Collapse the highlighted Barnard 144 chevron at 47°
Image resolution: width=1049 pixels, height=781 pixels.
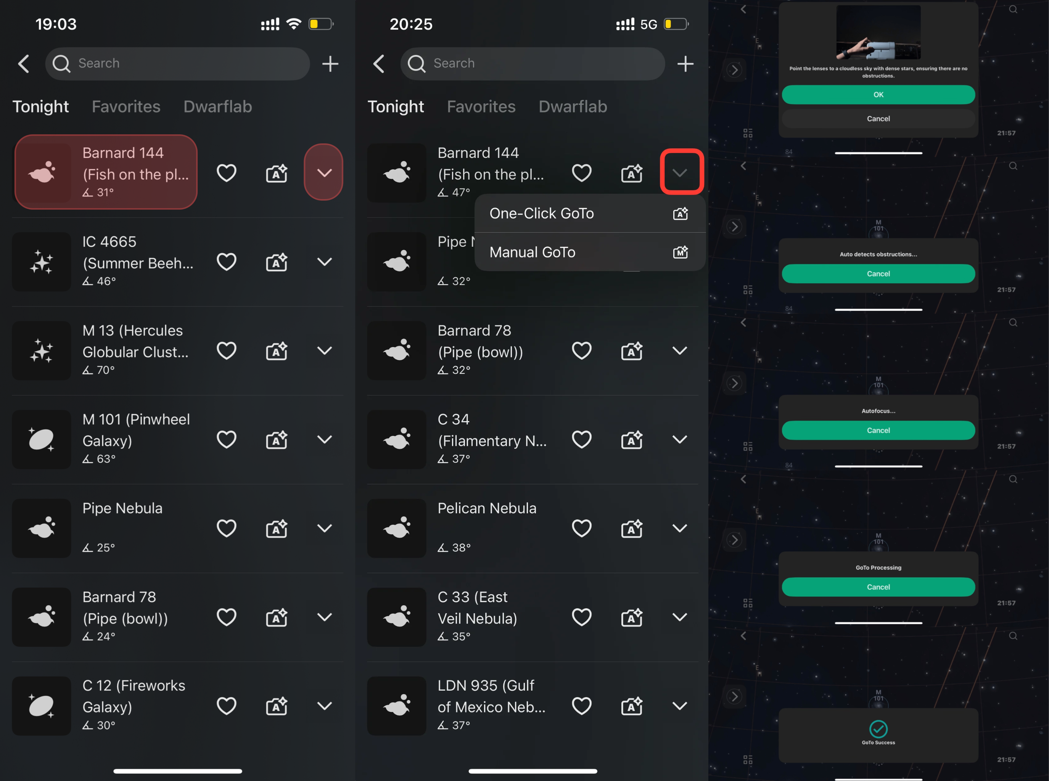(681, 172)
